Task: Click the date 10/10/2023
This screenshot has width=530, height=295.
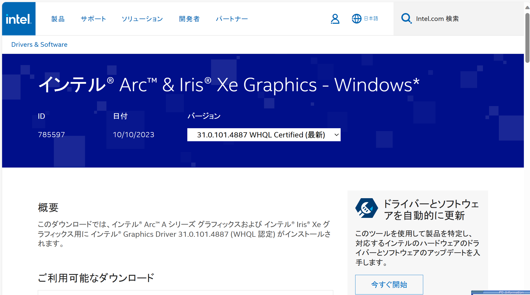Action: click(x=134, y=135)
